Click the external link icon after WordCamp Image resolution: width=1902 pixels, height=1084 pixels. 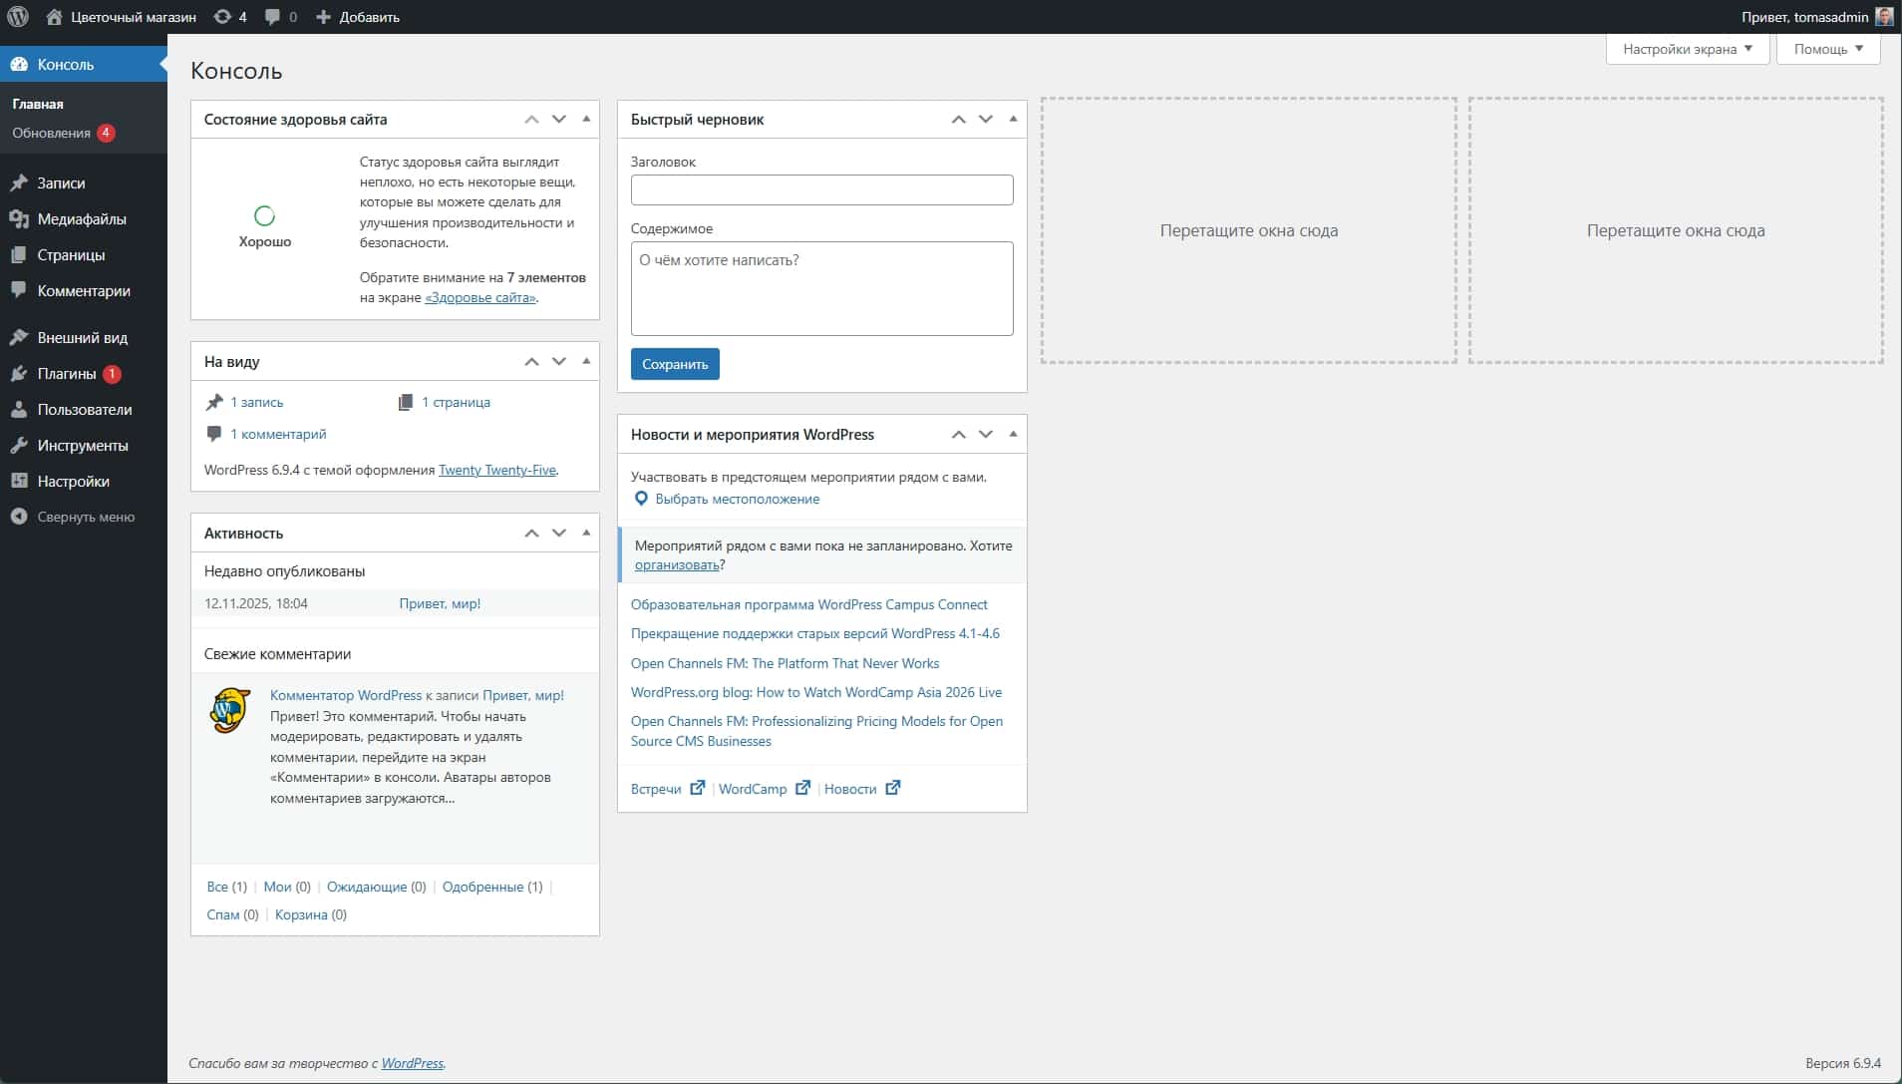pyautogui.click(x=802, y=788)
